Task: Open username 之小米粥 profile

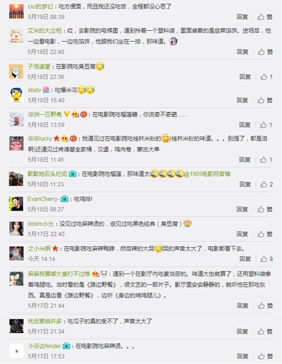Action: (x=39, y=248)
